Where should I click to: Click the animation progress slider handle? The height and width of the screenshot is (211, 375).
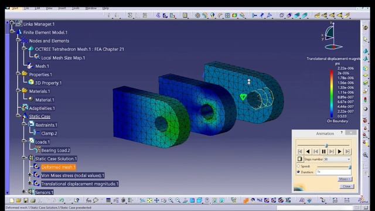point(326,145)
